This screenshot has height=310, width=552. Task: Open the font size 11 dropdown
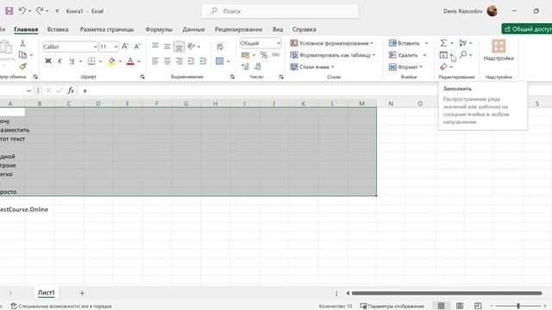click(116, 46)
